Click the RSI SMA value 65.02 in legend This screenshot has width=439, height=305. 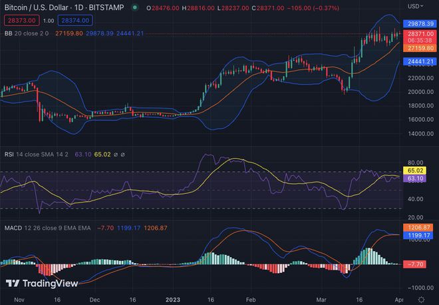102,154
